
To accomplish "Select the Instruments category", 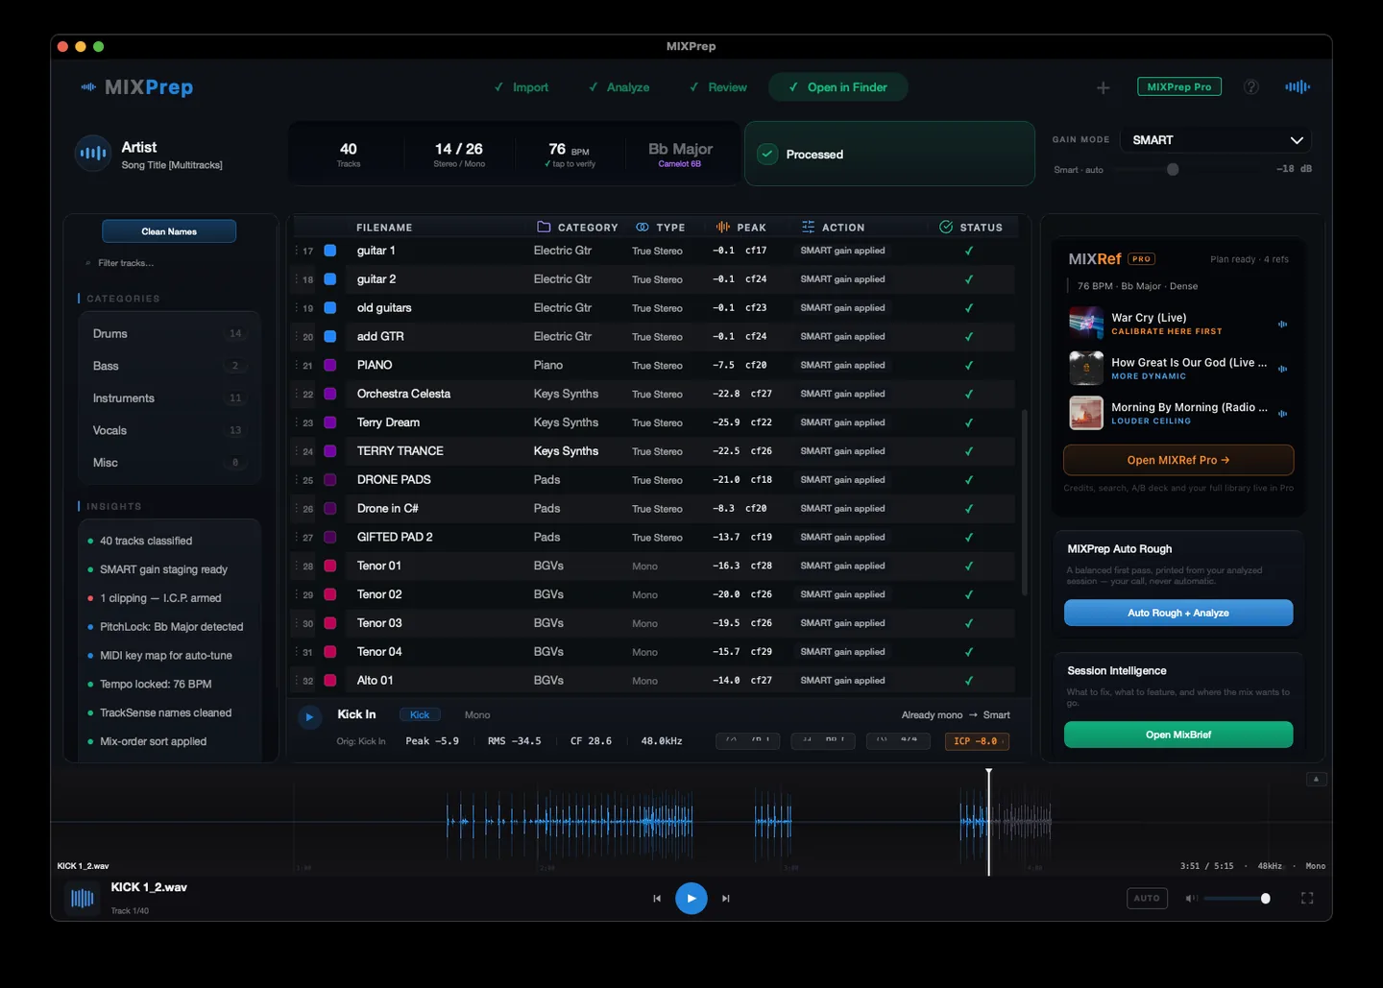I will (x=168, y=398).
